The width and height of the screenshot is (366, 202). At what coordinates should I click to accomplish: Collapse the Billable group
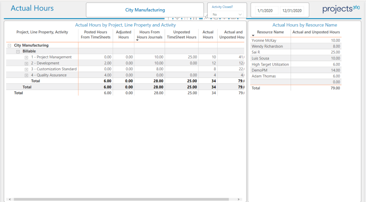18,52
